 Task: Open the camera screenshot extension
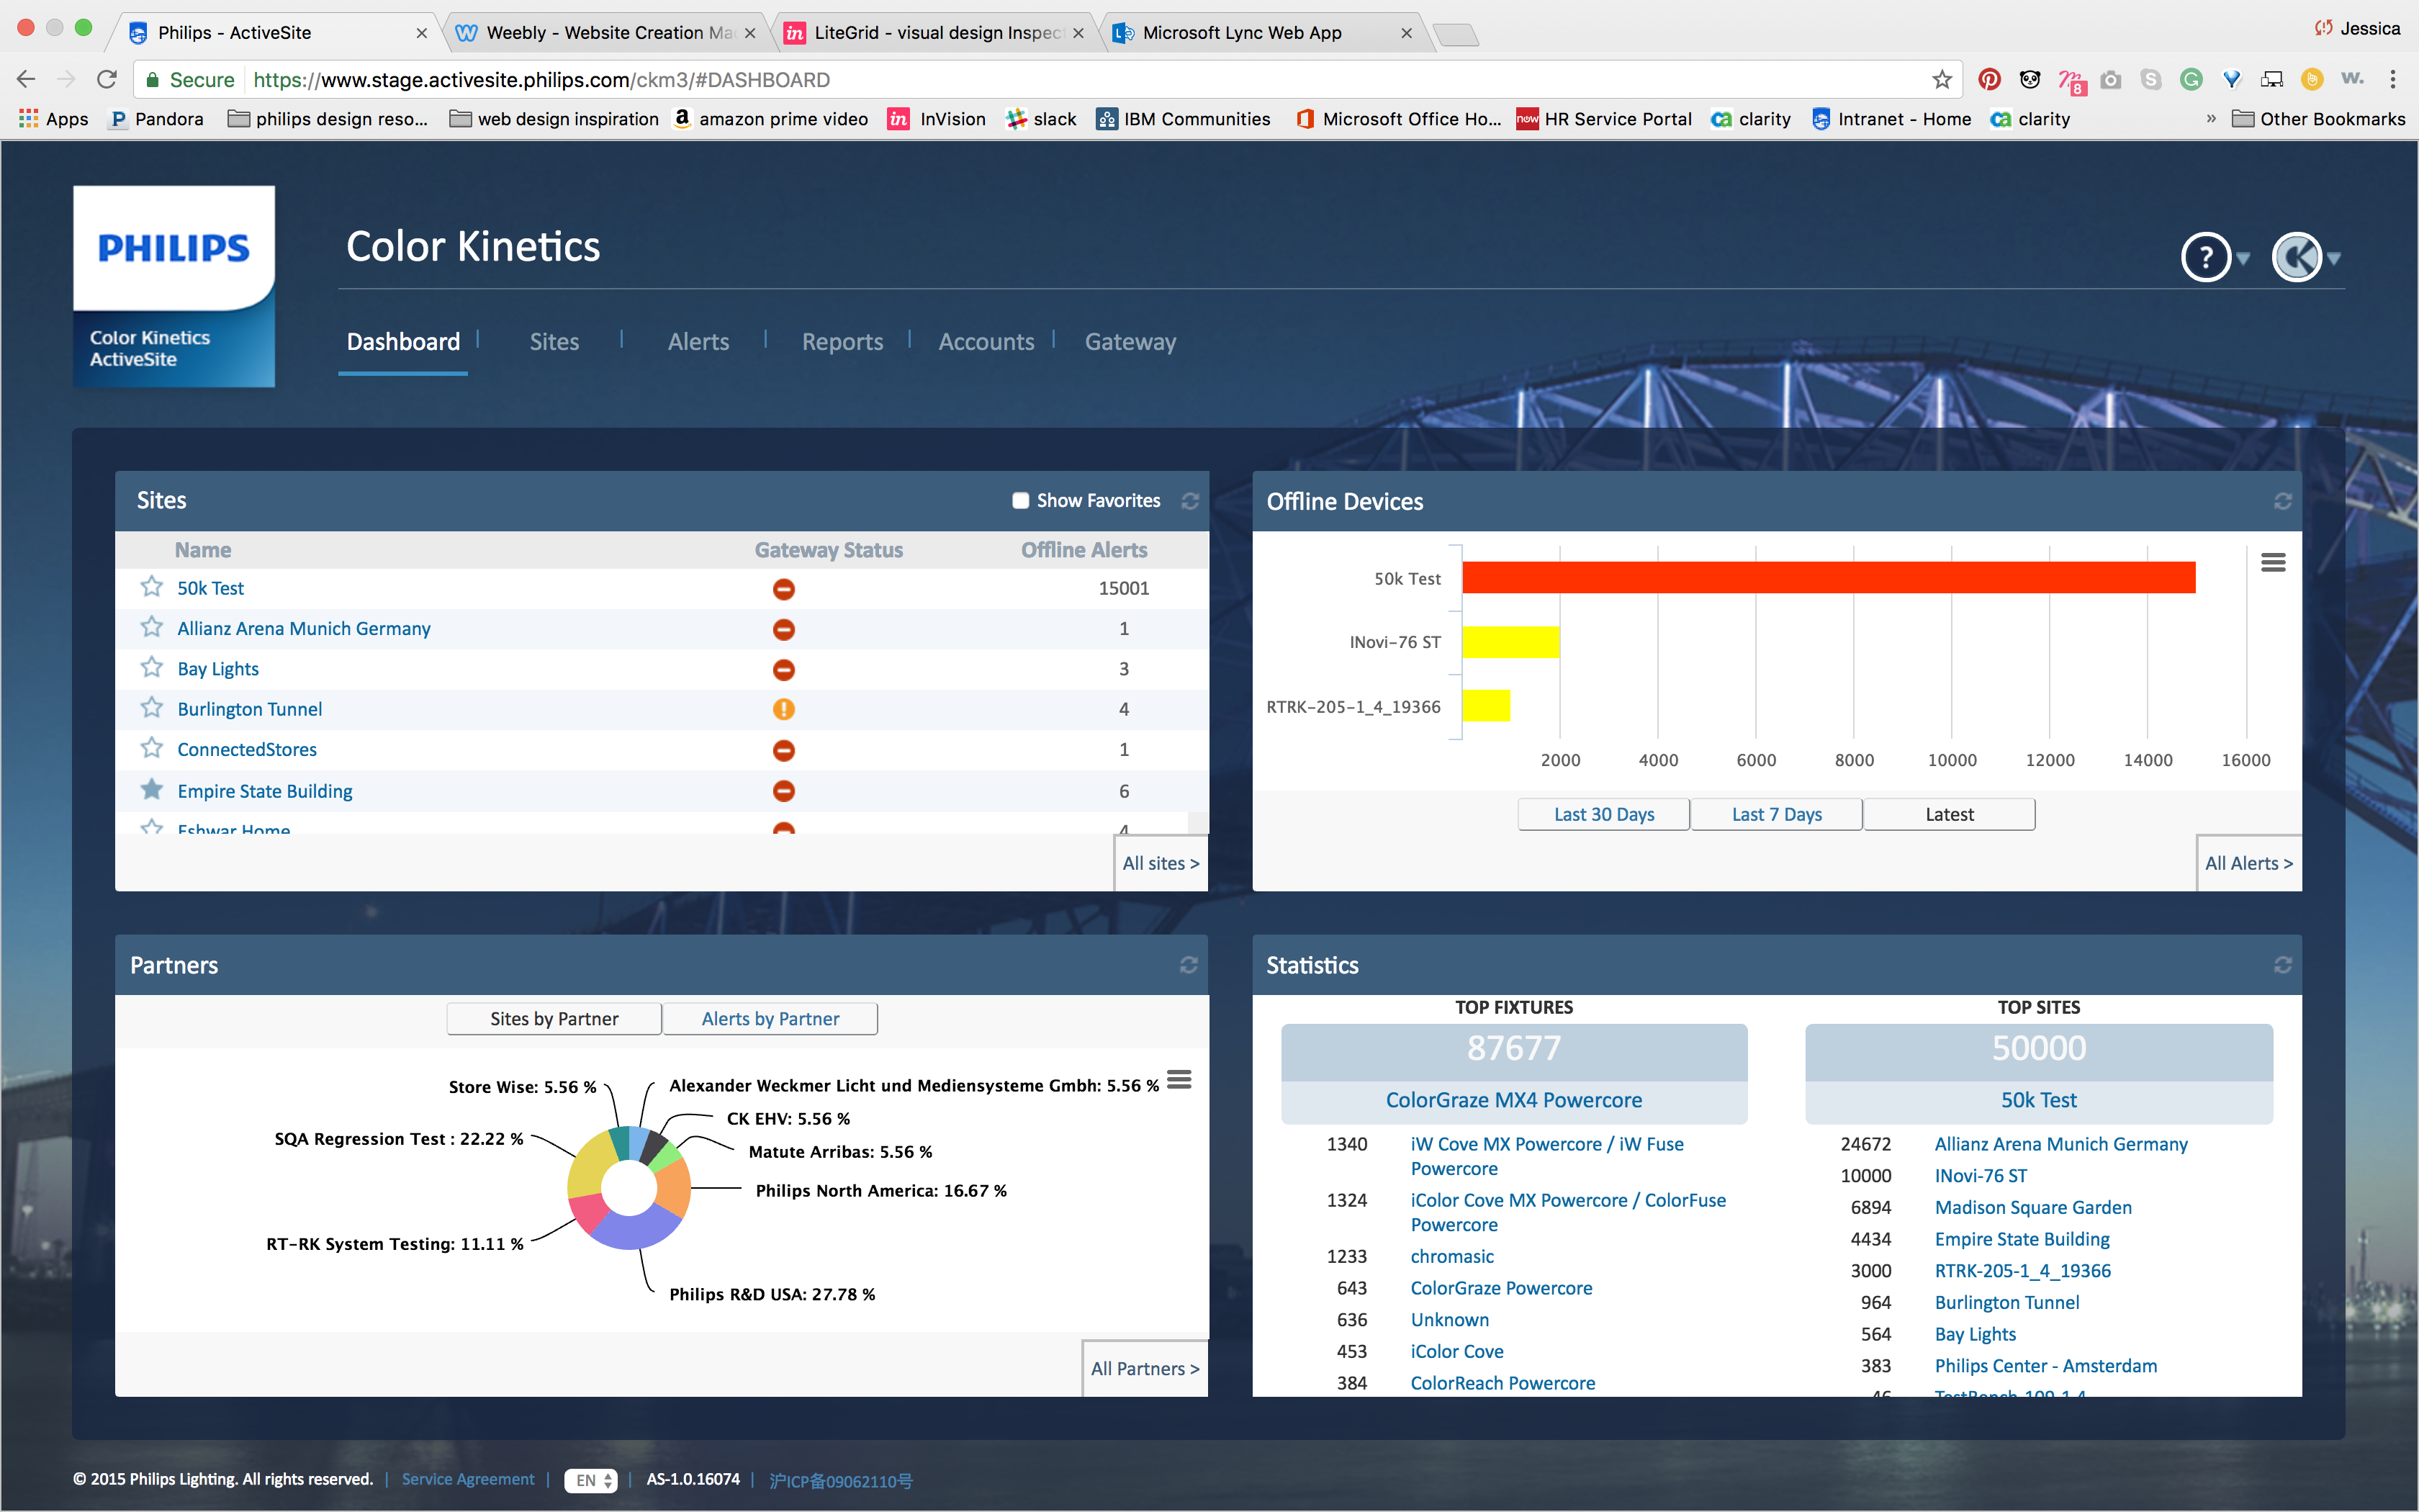[x=2110, y=79]
